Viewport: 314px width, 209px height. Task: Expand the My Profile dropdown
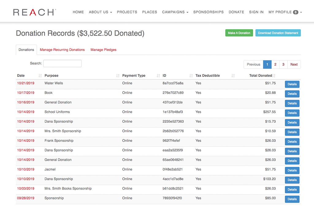click(x=281, y=12)
